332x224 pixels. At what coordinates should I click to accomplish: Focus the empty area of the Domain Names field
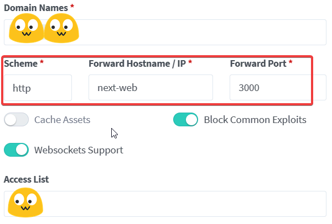click(x=201, y=33)
